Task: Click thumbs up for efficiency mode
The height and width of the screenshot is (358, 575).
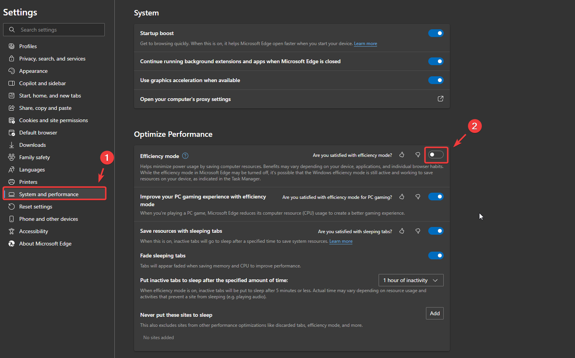Action: tap(402, 155)
